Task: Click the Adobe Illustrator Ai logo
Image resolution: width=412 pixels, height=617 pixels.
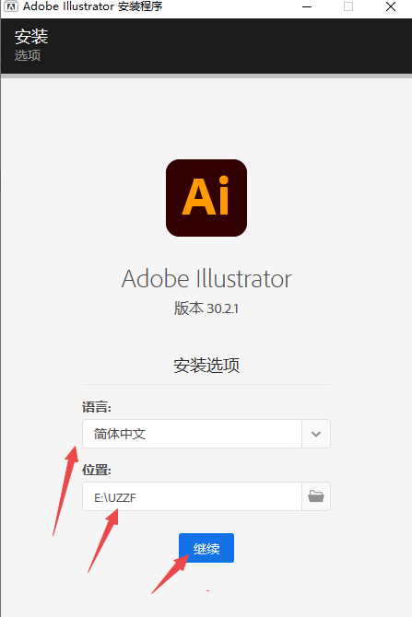Action: coord(206,198)
